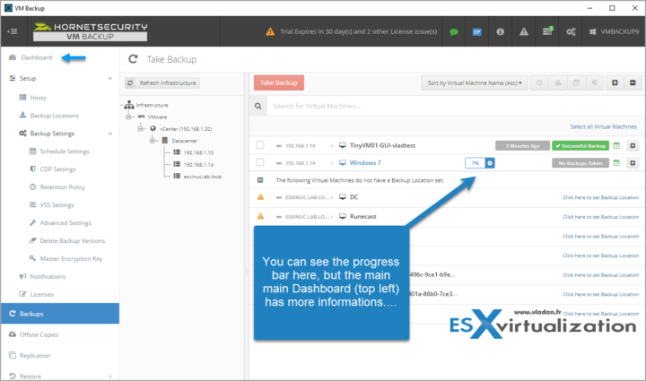
Task: Open the settings gears icon in header
Action: [570, 32]
